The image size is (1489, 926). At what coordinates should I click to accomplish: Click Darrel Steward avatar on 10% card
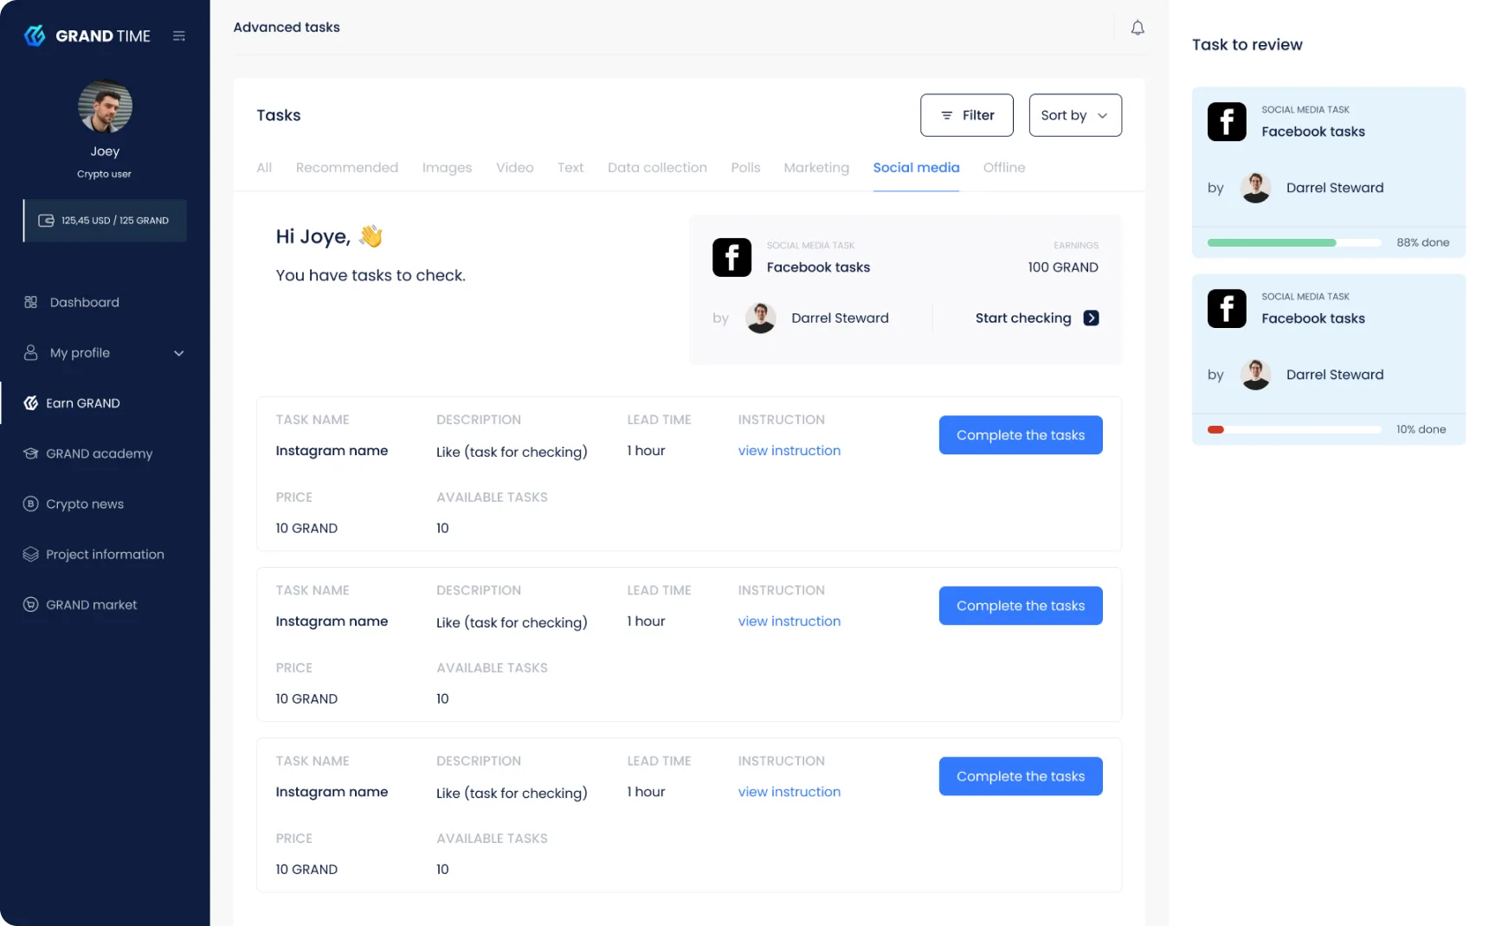(1255, 375)
